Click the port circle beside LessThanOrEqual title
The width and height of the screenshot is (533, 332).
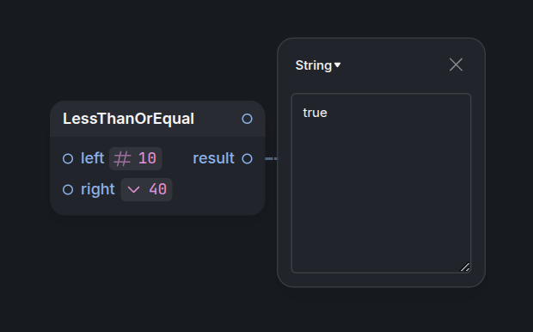247,119
